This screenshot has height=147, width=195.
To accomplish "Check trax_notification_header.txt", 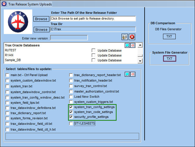I will [71, 80].
